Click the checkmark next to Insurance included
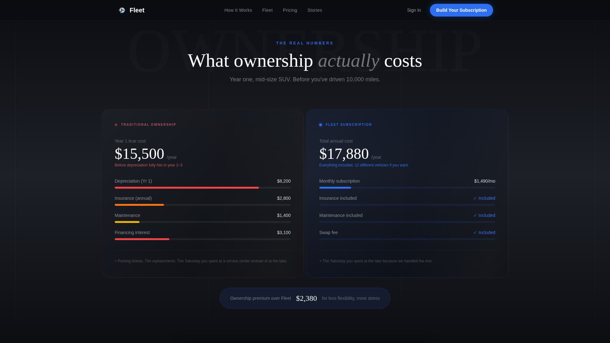Viewport: 610px width, 343px height. coord(475,198)
